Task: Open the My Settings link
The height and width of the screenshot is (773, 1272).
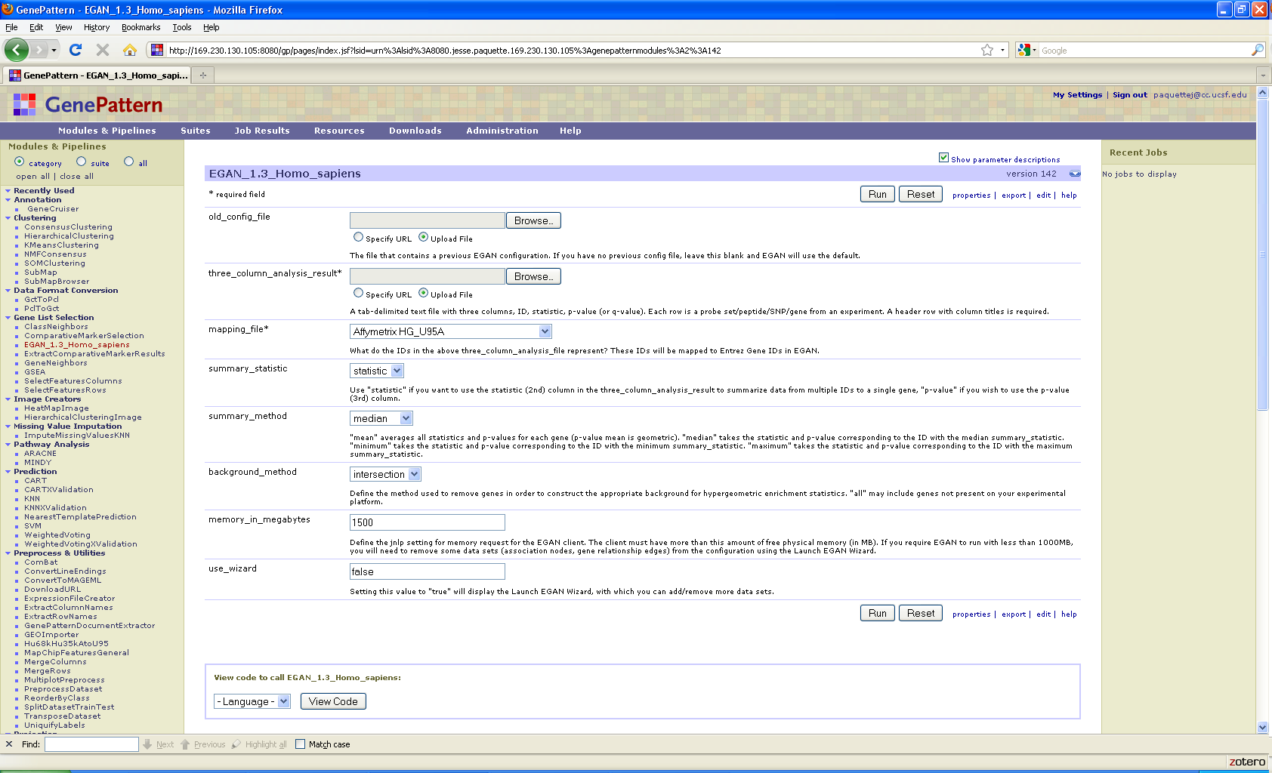Action: tap(1078, 94)
